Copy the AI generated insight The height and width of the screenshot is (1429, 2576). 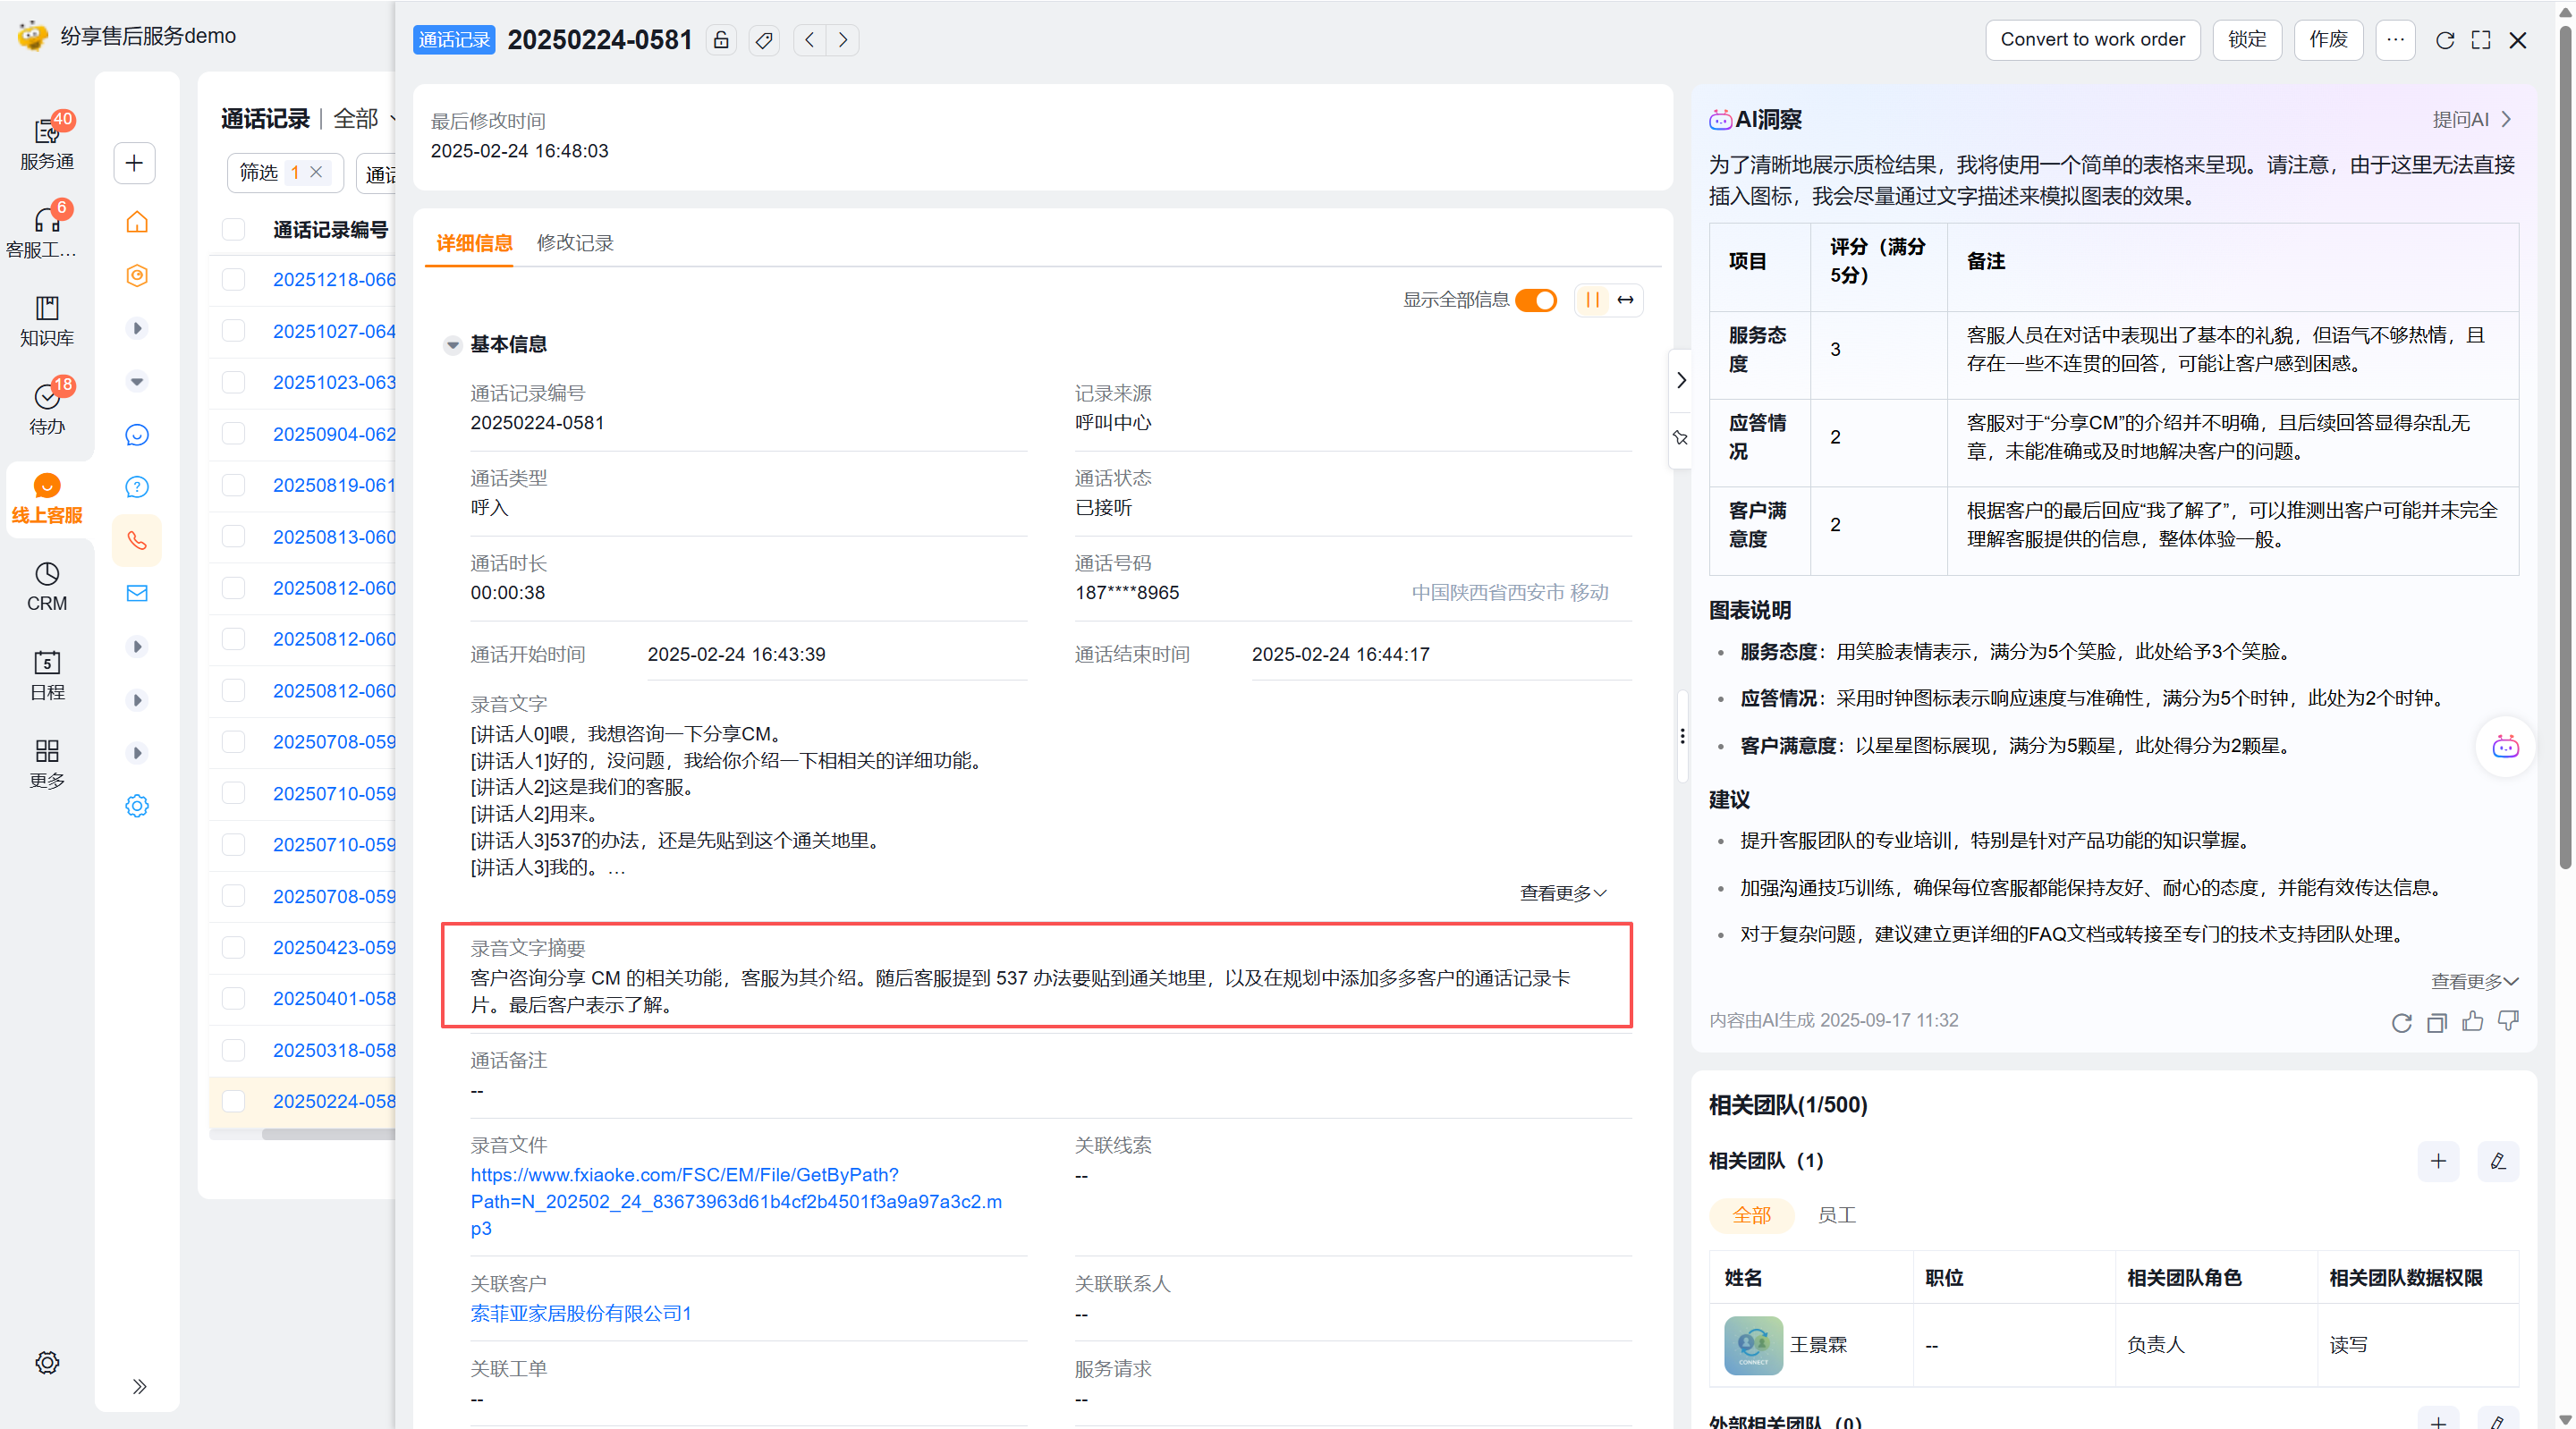tap(2437, 1021)
